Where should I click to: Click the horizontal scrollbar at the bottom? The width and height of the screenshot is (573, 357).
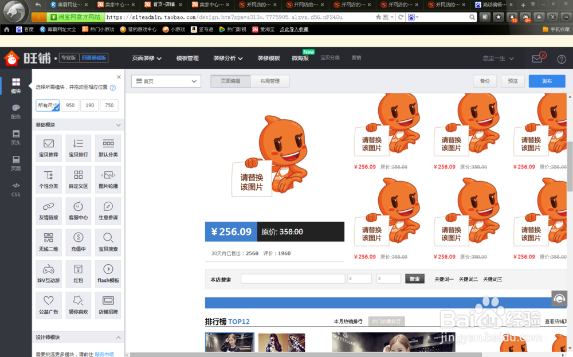click(x=305, y=355)
